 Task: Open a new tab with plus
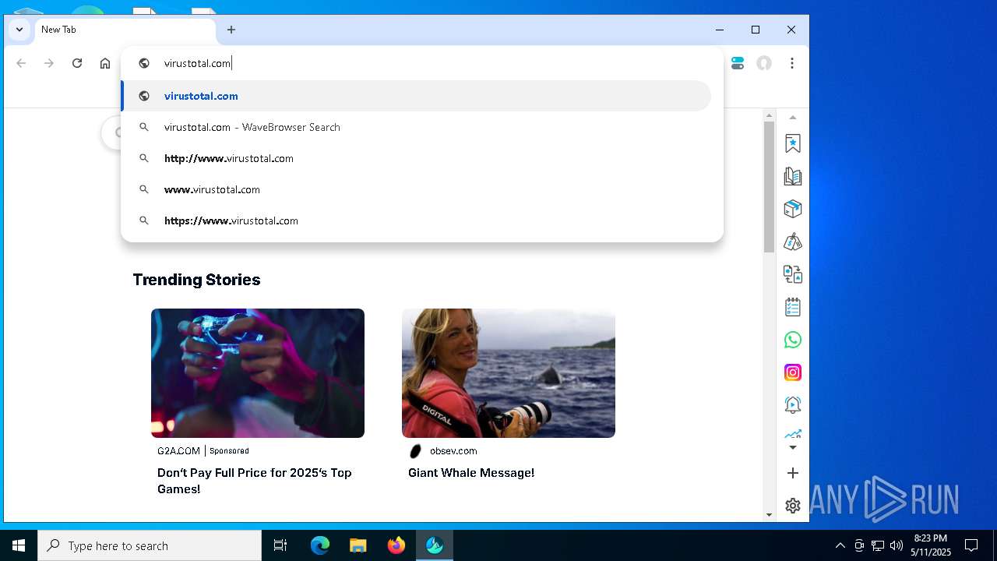click(x=231, y=30)
